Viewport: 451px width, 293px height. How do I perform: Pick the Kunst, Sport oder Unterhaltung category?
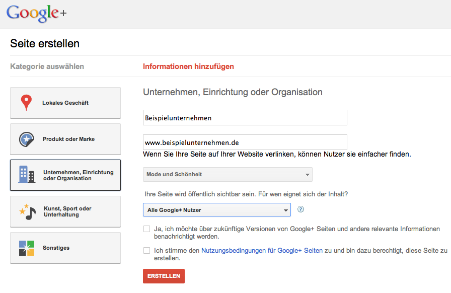(x=65, y=211)
